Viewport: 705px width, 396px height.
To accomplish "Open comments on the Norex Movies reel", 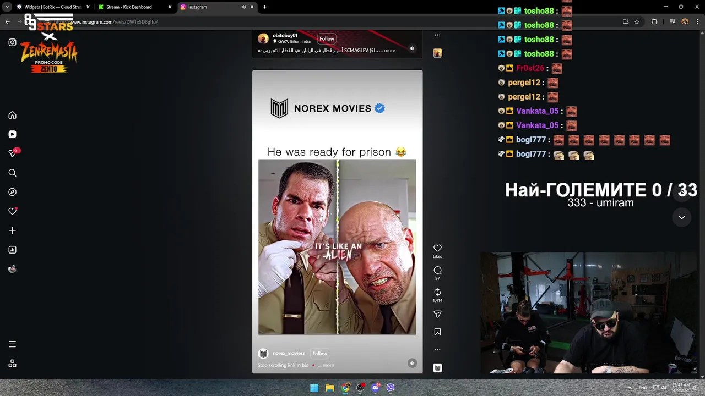I will [x=437, y=270].
